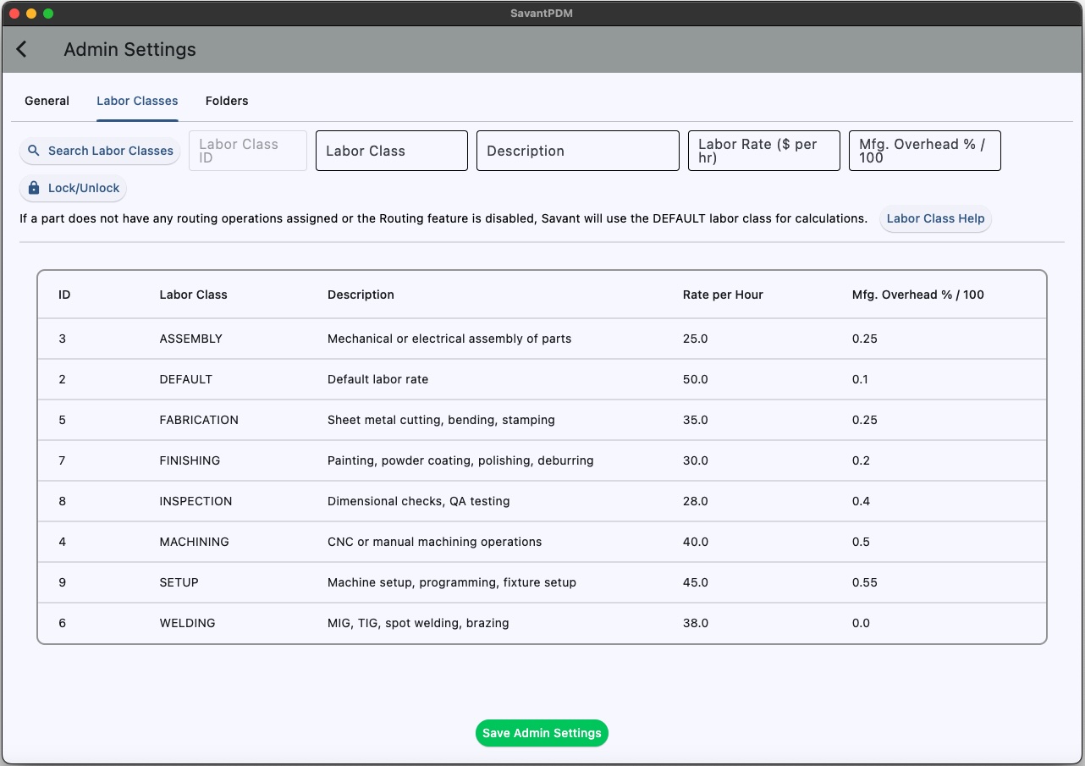The image size is (1085, 766).
Task: Click the green macOS fullscreen window button
Action: pyautogui.click(x=48, y=14)
